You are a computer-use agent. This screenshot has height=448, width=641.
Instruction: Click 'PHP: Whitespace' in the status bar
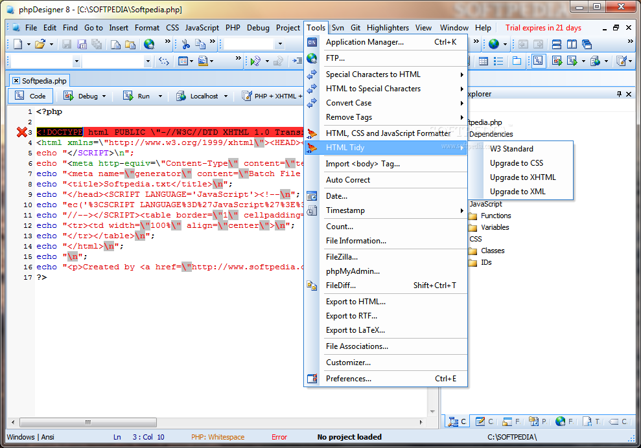218,438
